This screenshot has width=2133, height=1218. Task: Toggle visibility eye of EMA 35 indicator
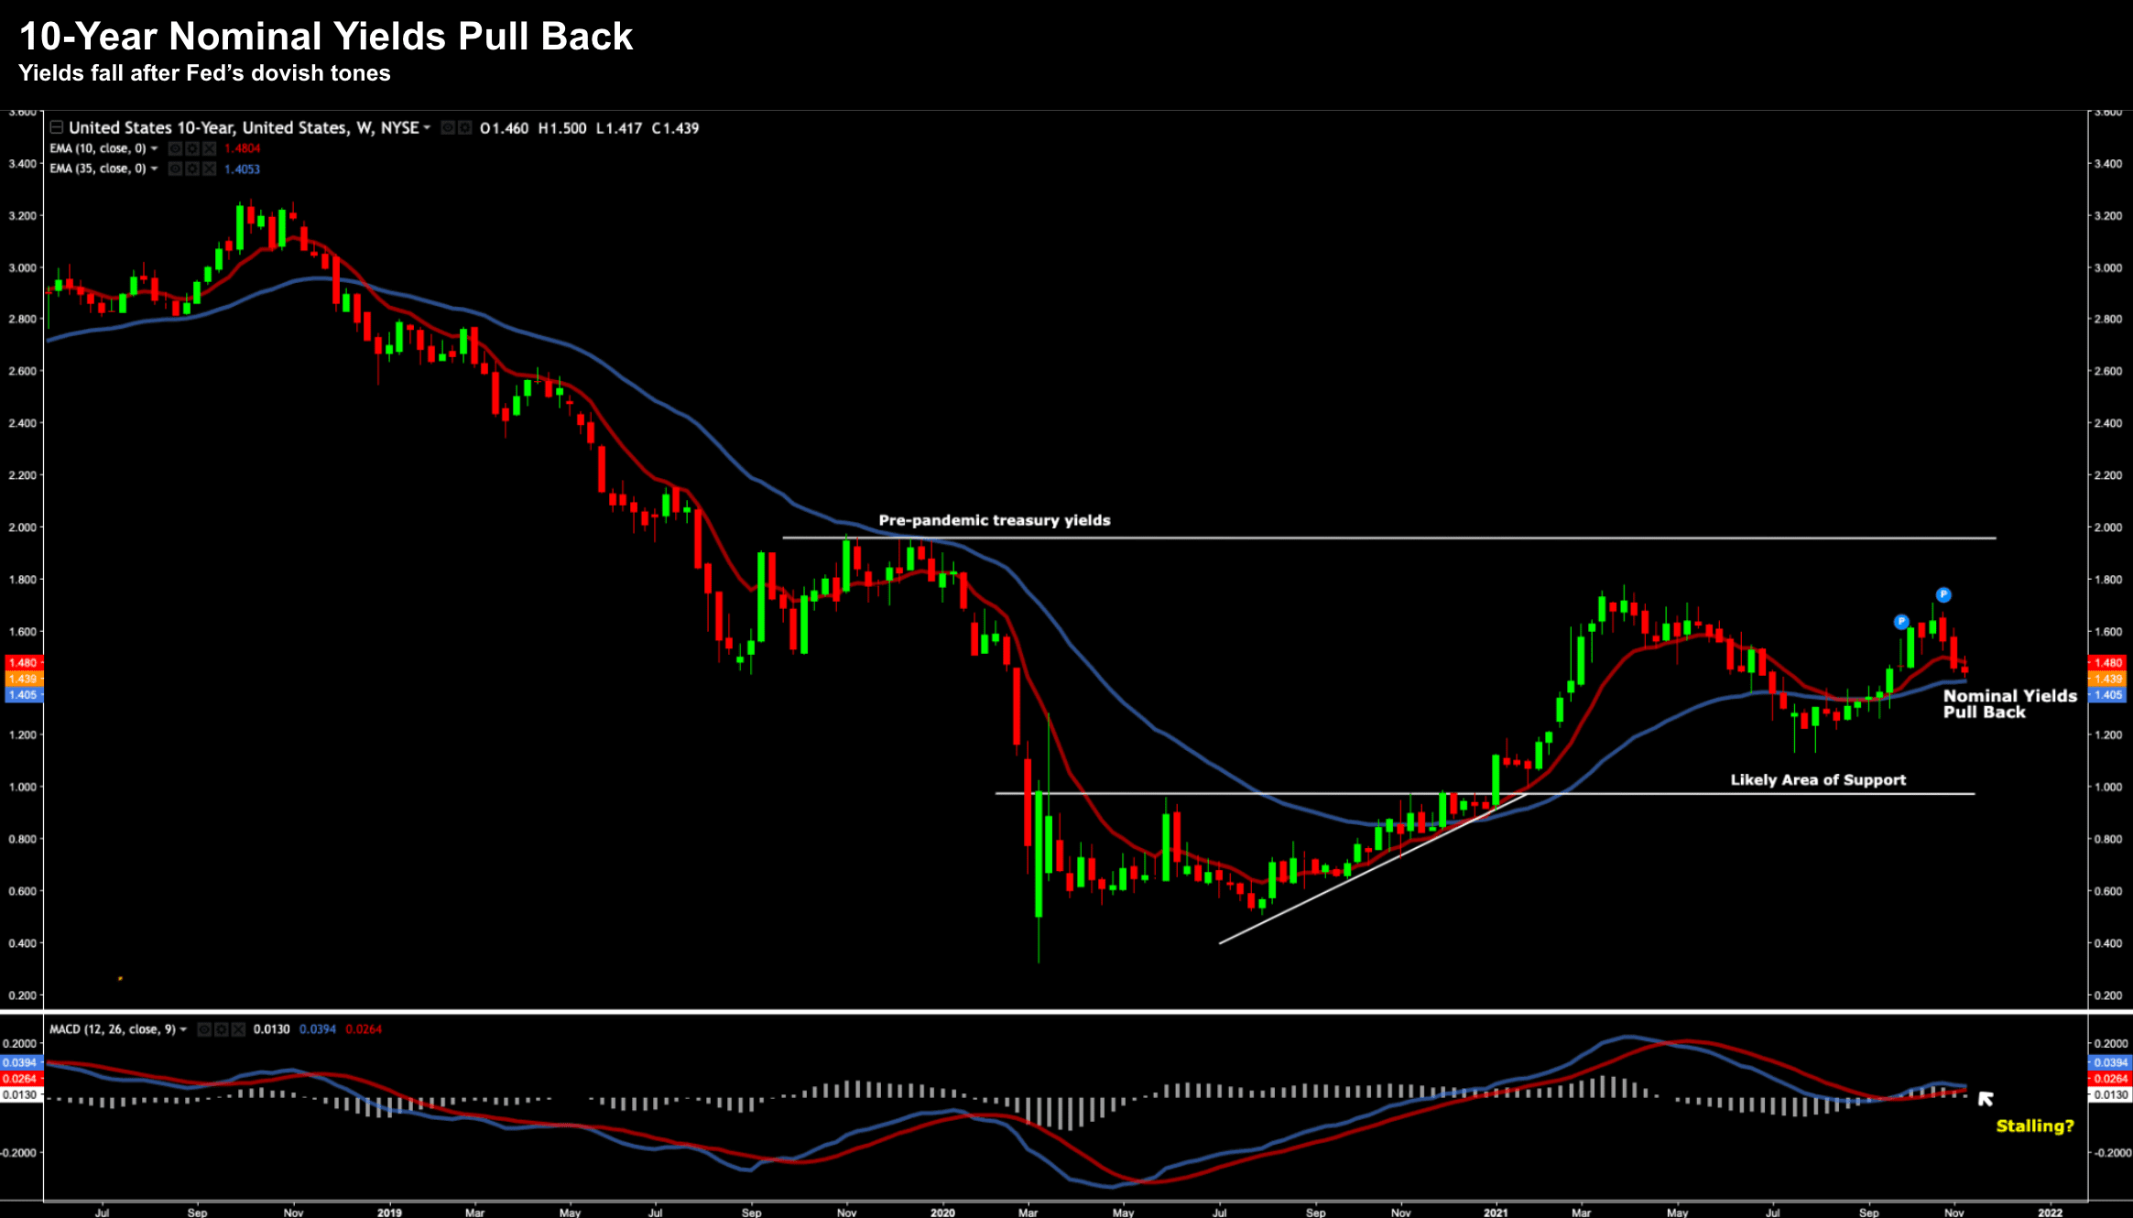(175, 169)
